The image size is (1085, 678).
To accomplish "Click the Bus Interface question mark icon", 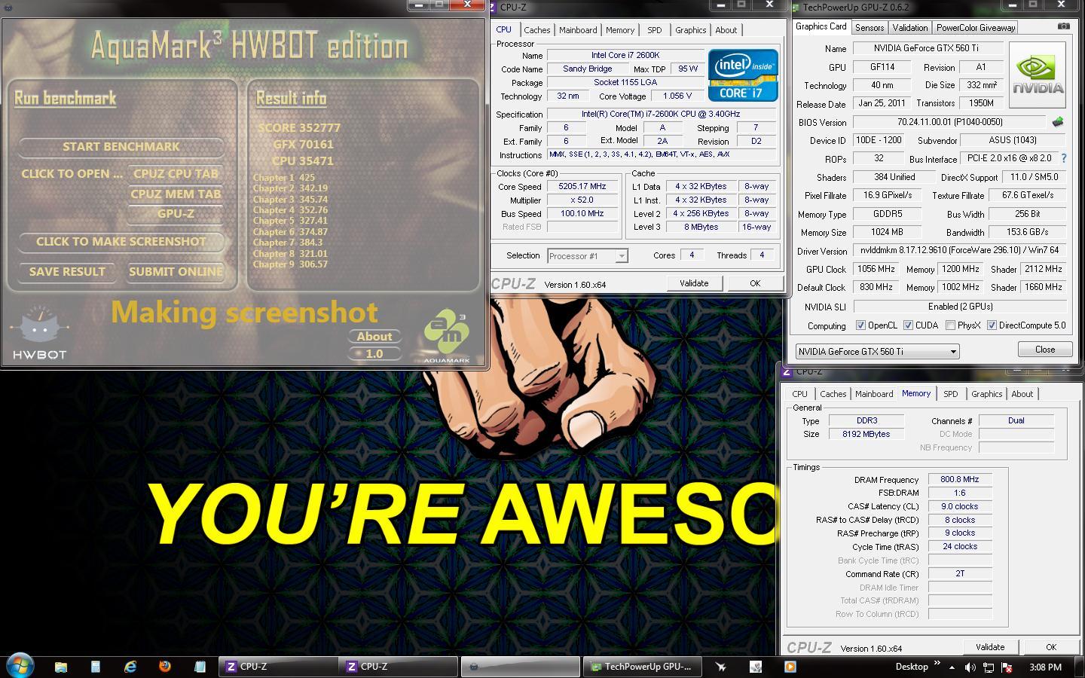I will tap(1064, 158).
